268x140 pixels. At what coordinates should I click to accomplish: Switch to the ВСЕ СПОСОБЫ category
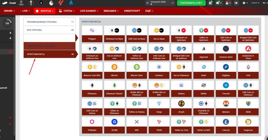(x=50, y=30)
